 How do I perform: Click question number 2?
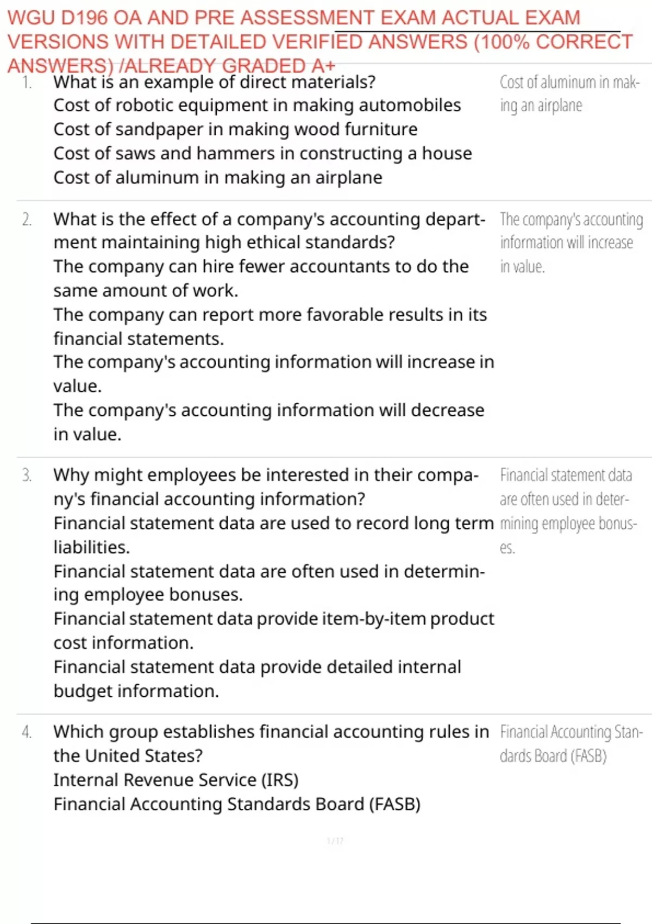(27, 220)
